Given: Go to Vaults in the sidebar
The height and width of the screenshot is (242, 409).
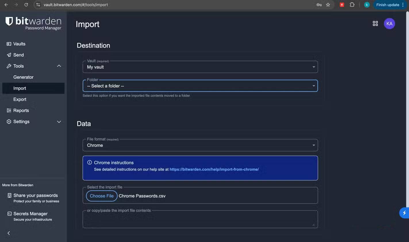Looking at the screenshot, I should click(19, 44).
